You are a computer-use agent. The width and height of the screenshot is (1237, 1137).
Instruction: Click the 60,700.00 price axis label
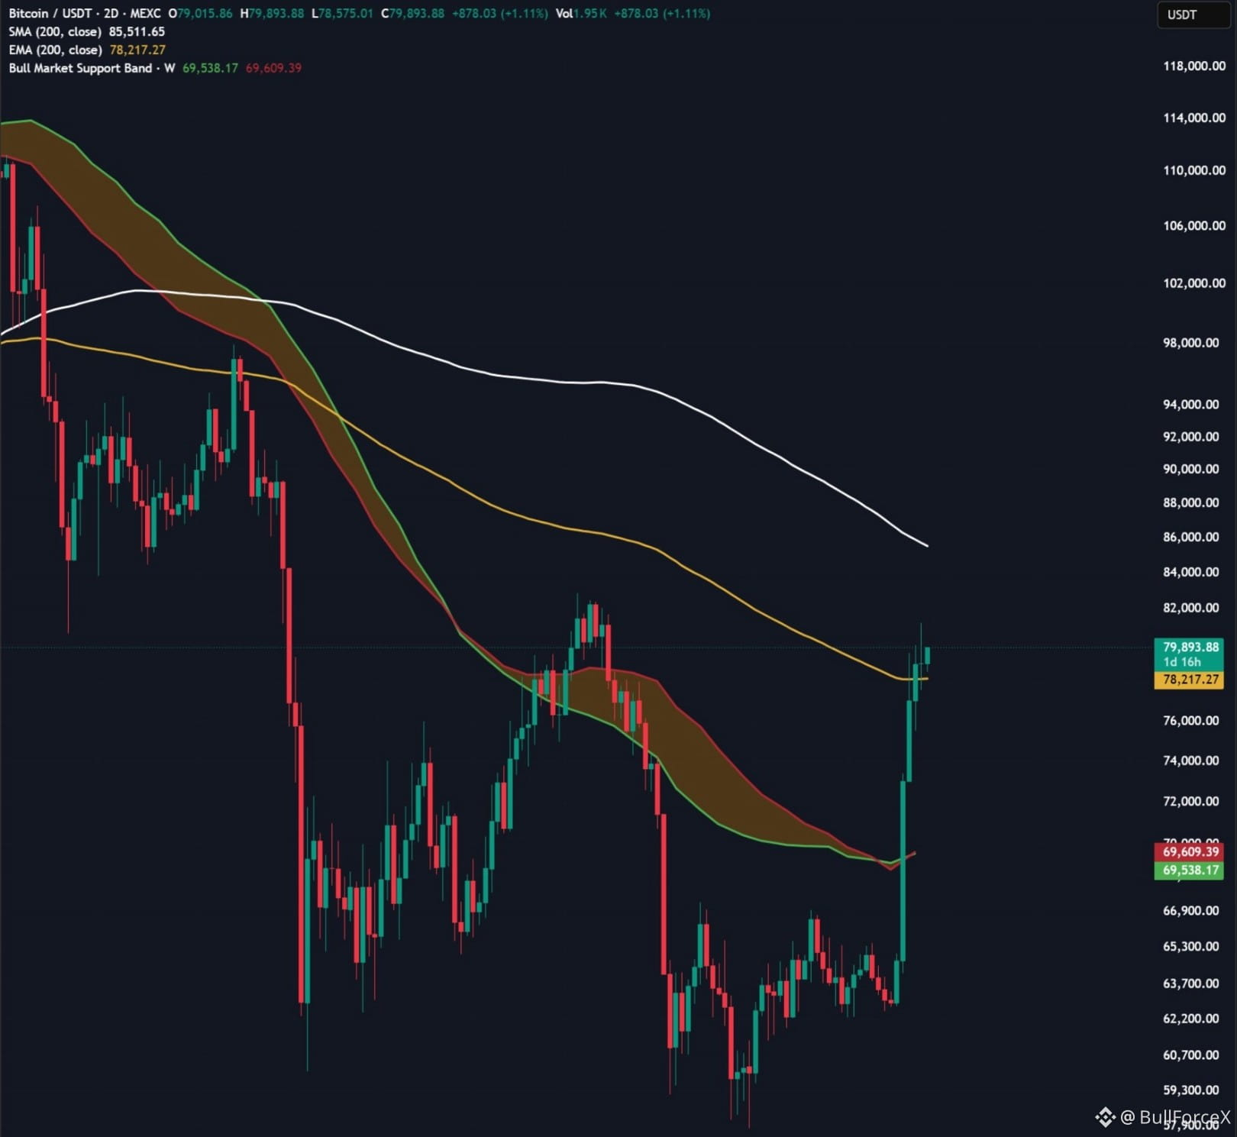pyautogui.click(x=1191, y=1055)
